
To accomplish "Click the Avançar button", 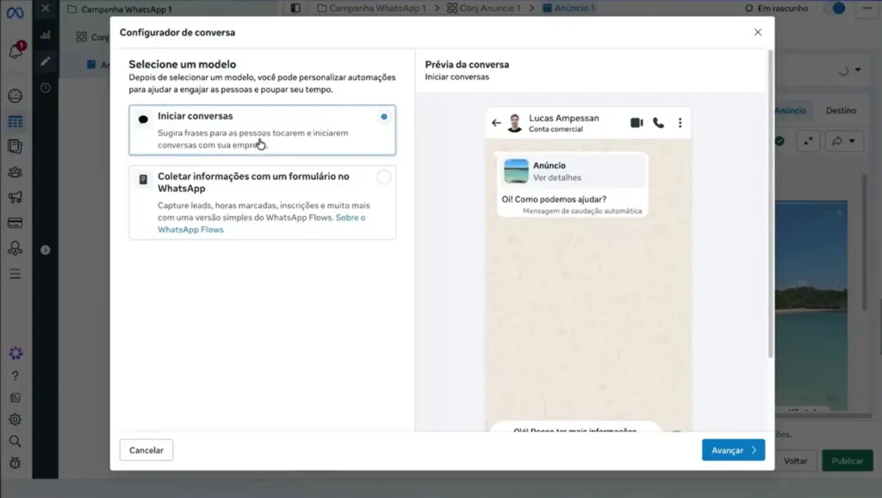I will (x=733, y=451).
